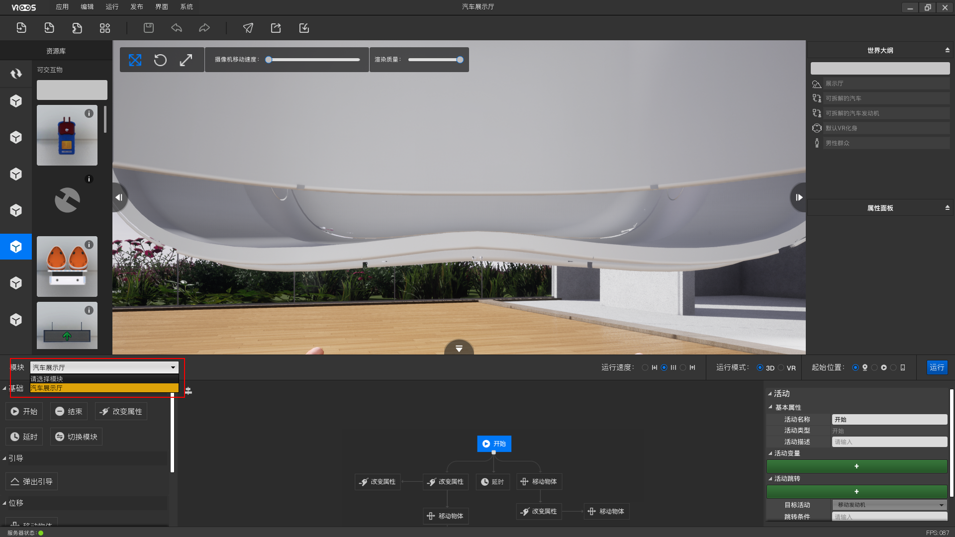Click the paper plane publish icon
955x537 pixels.
tap(248, 28)
